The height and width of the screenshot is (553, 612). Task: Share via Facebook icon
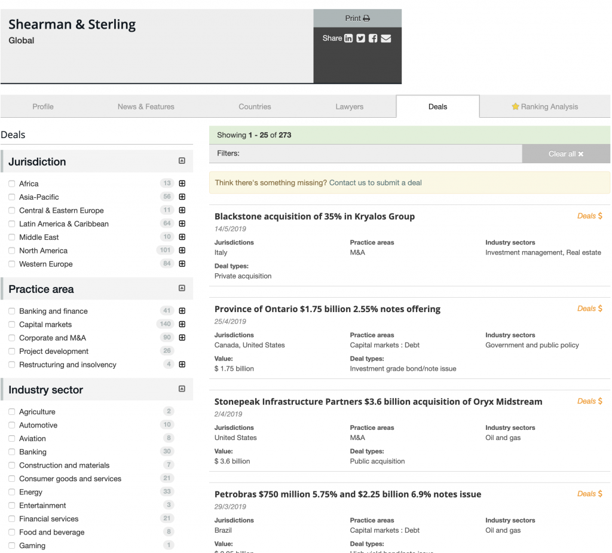[x=373, y=38]
